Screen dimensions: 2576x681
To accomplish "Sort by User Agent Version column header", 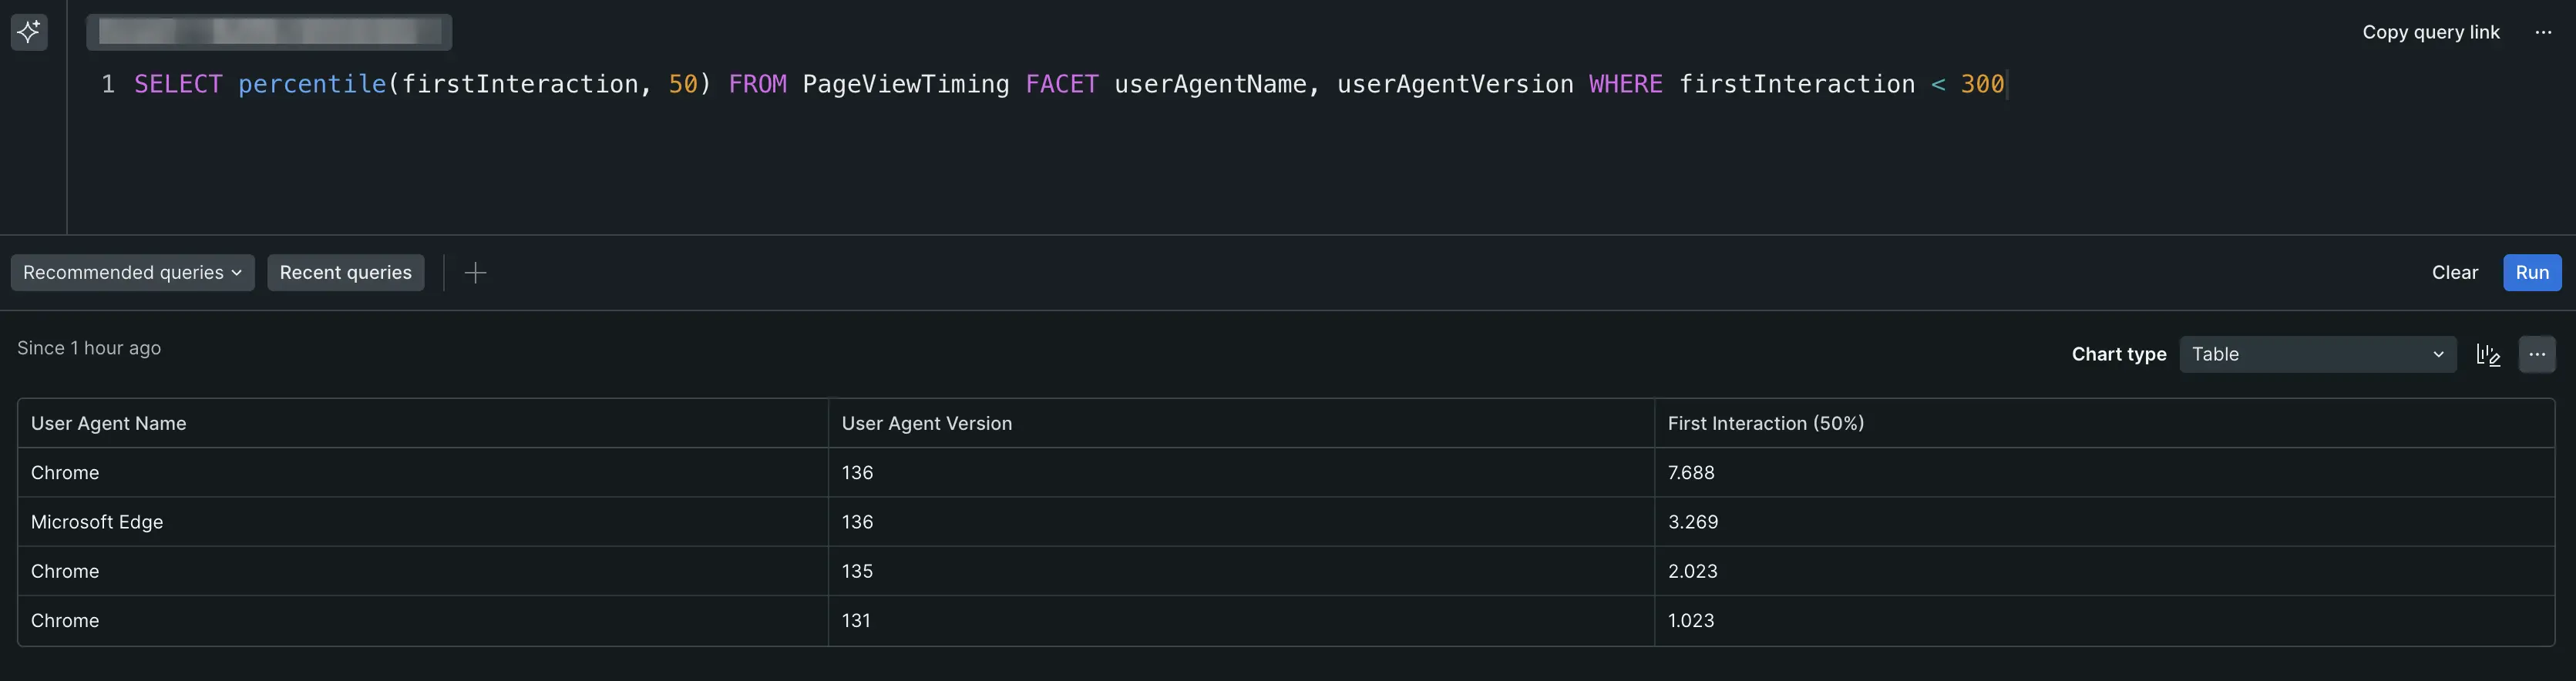I will pyautogui.click(x=926, y=424).
